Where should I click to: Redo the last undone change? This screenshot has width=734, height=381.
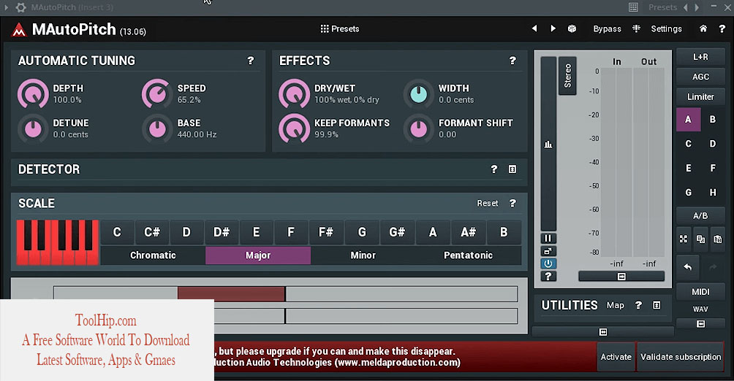click(x=713, y=267)
